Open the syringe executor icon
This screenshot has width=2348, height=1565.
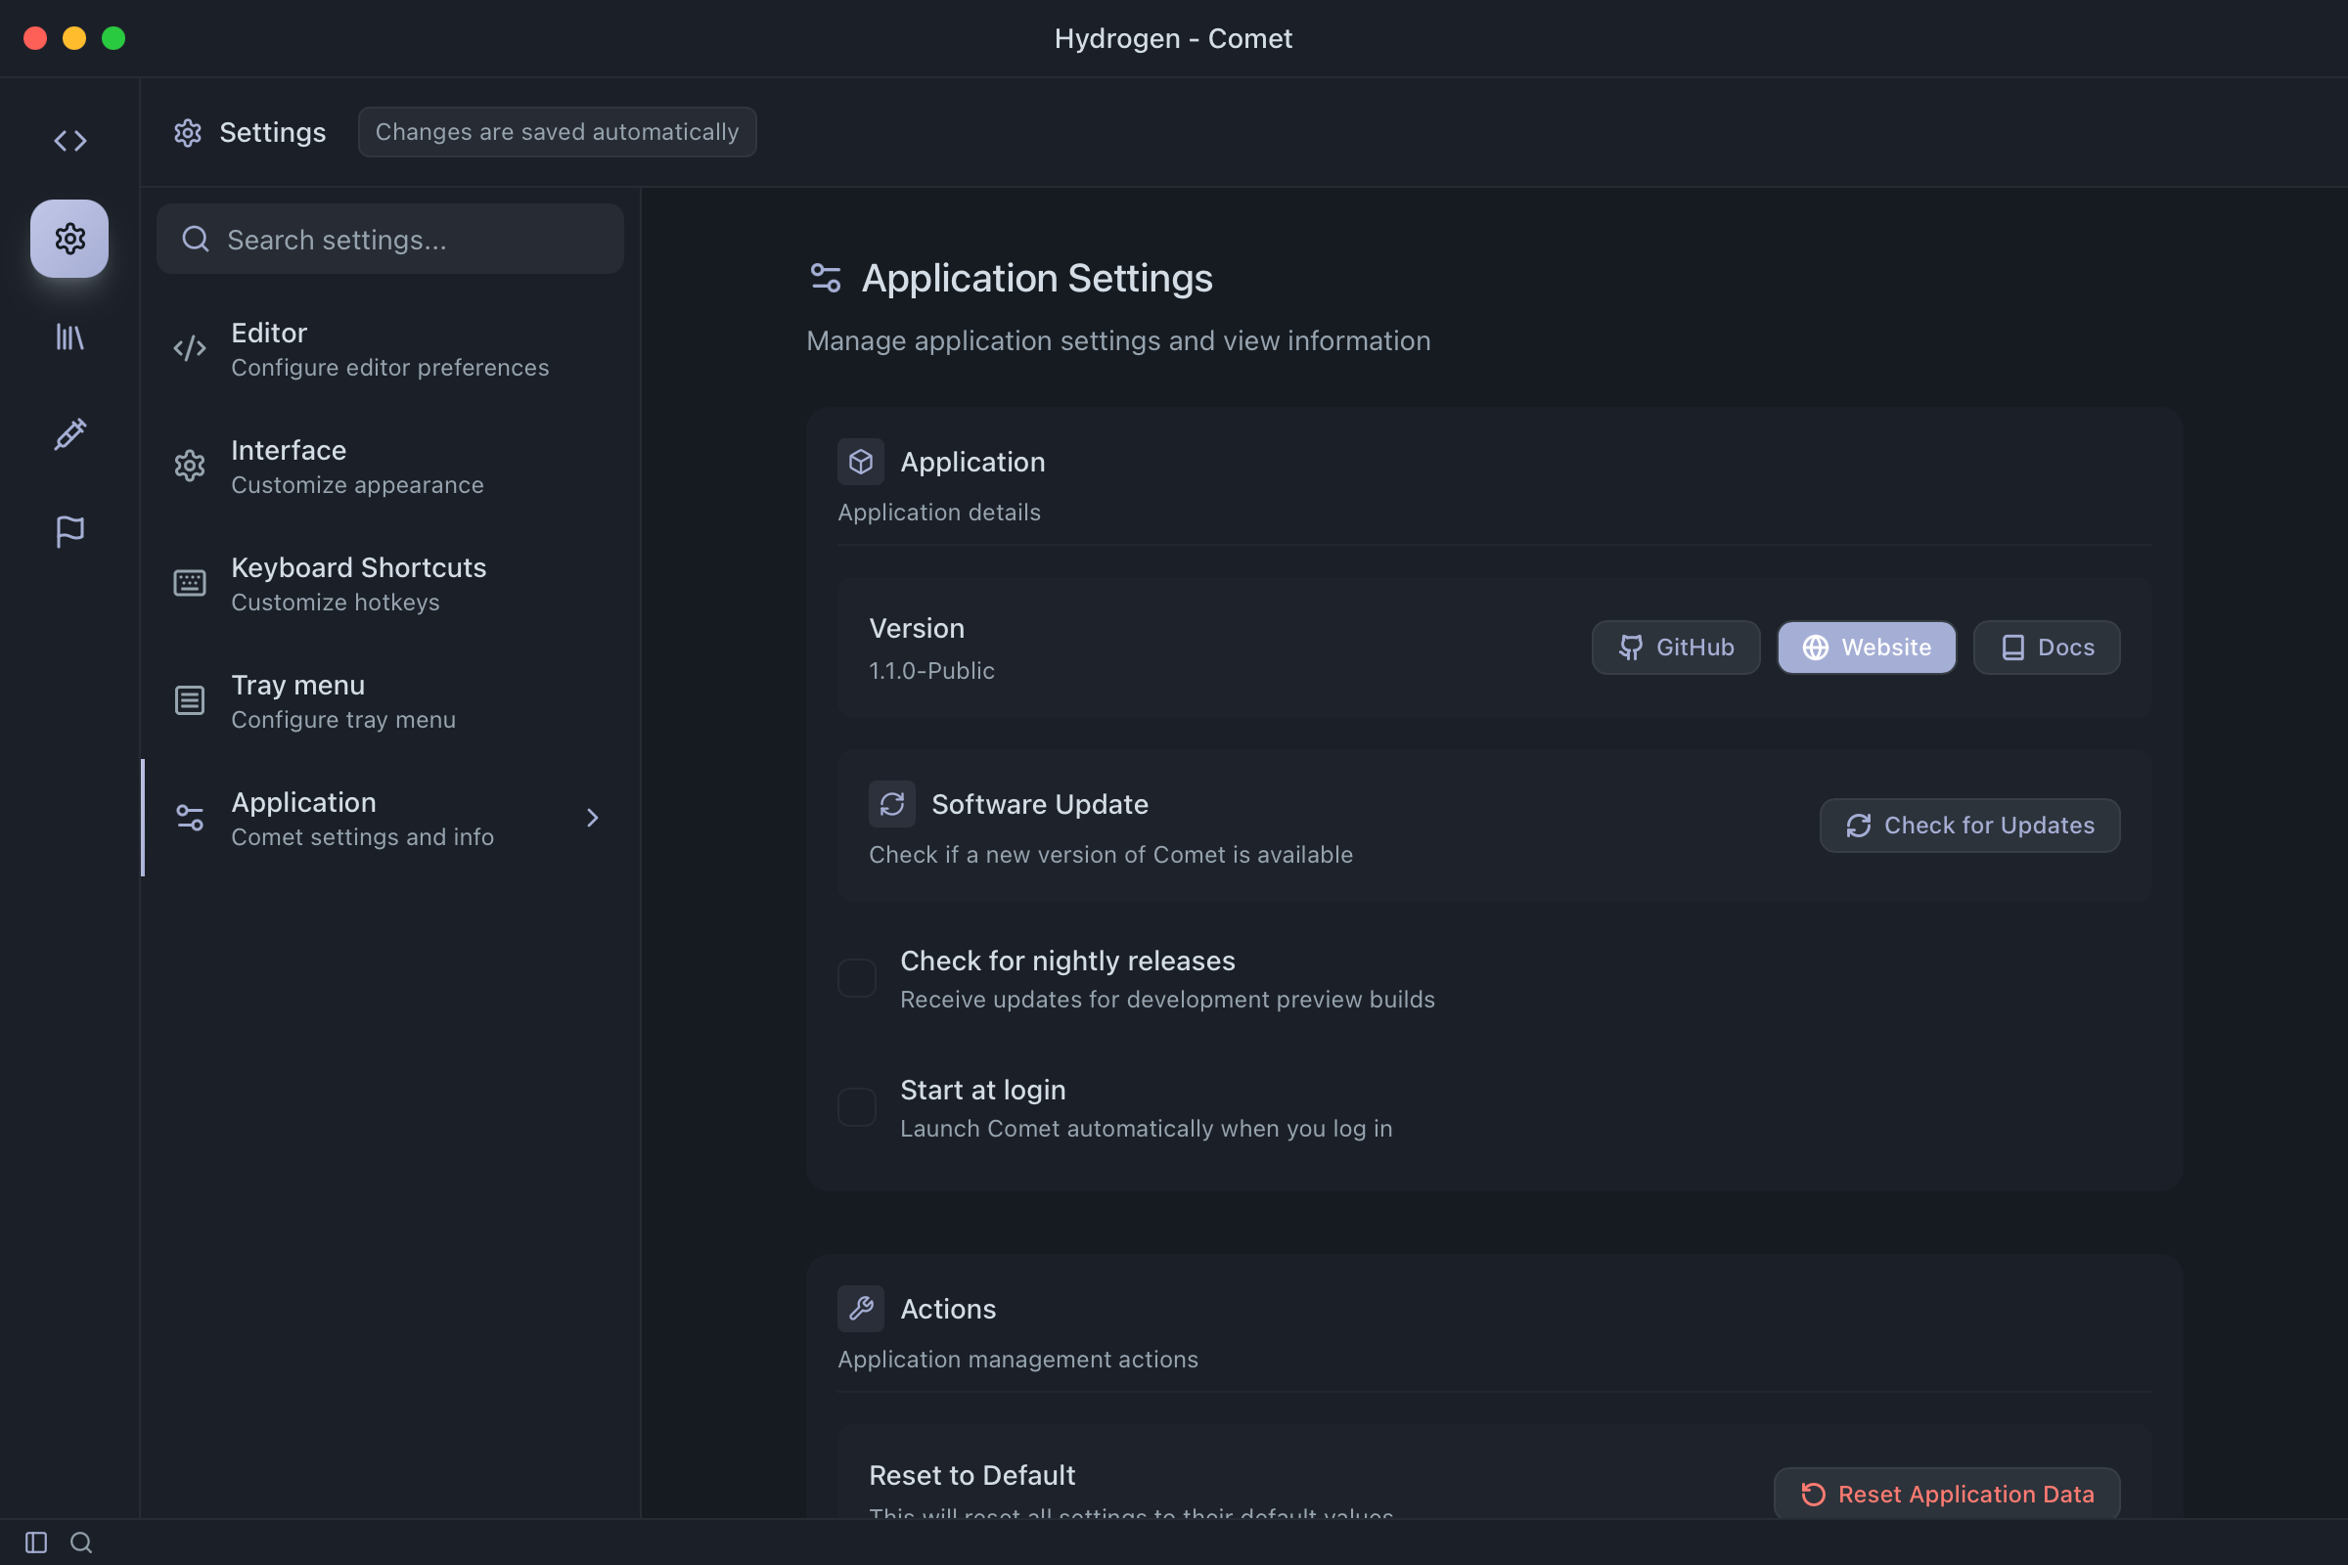[x=69, y=434]
